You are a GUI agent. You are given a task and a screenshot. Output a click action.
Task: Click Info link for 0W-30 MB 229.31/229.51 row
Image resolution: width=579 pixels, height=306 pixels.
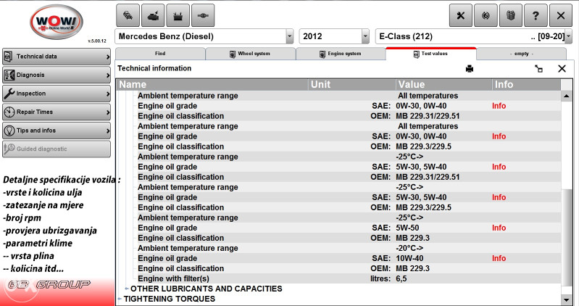tap(499, 106)
